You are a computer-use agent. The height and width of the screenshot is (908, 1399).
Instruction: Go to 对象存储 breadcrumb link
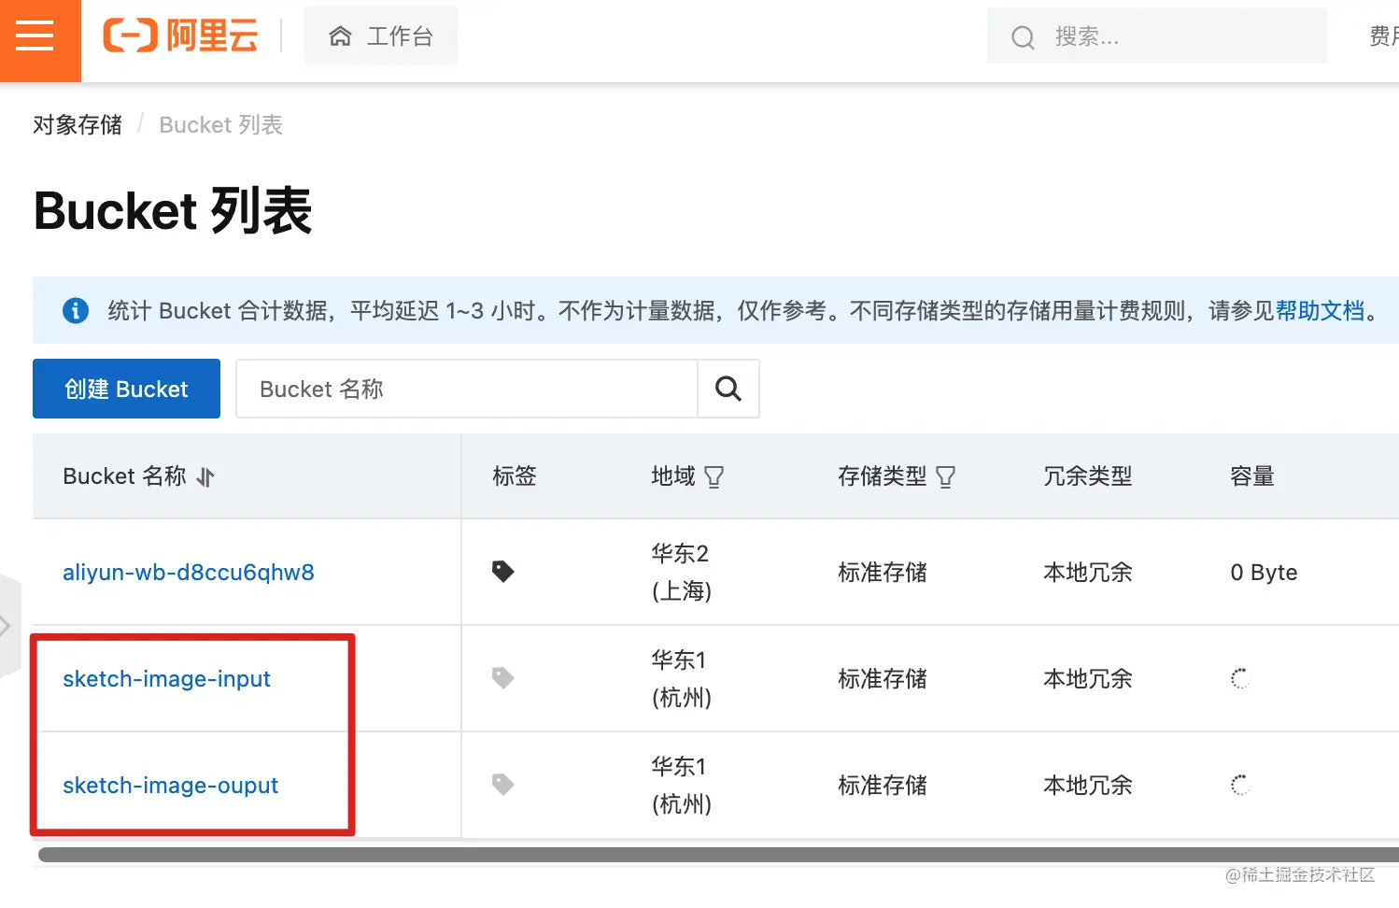point(78,125)
